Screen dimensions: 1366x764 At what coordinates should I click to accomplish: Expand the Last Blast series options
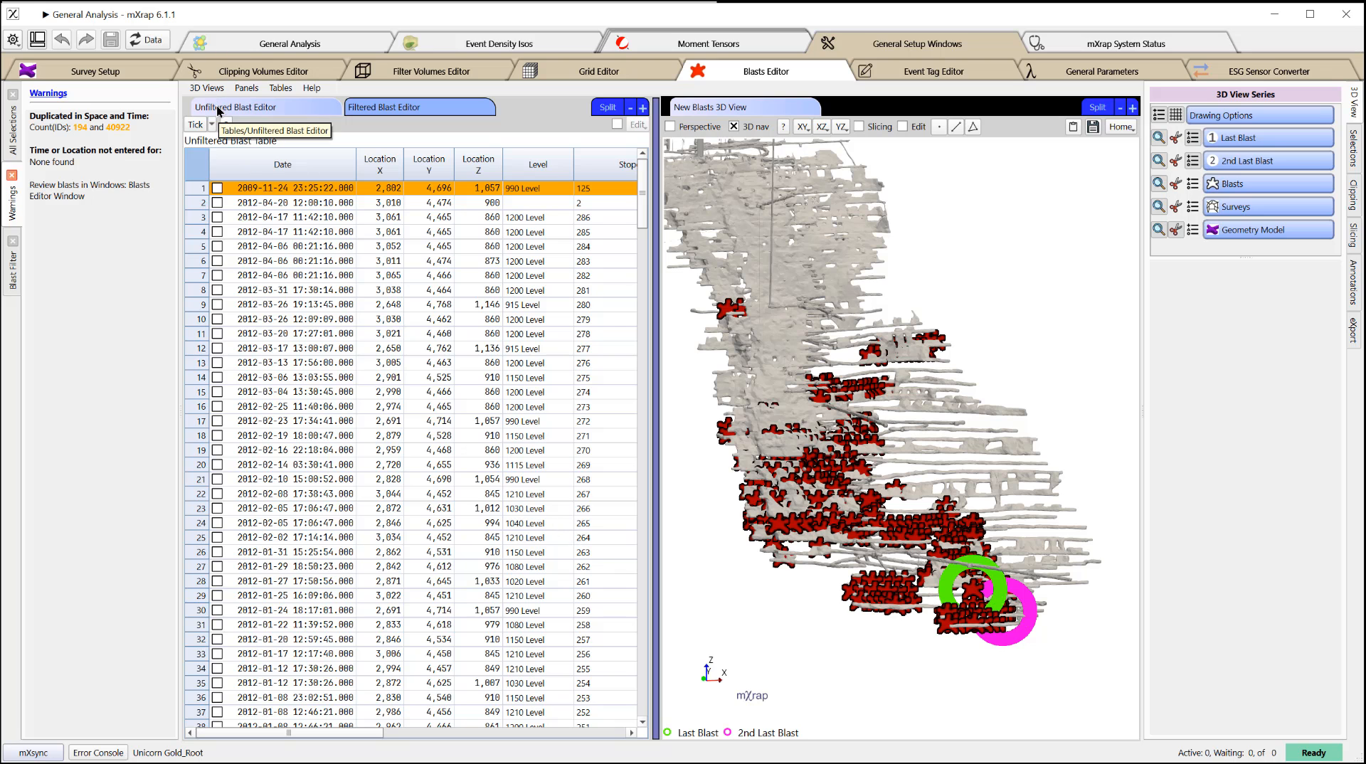pos(1269,138)
